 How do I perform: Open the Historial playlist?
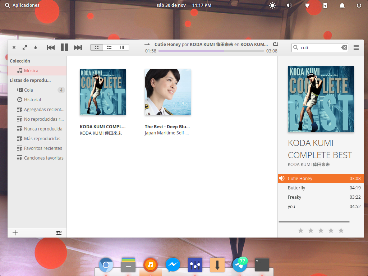[x=37, y=100]
